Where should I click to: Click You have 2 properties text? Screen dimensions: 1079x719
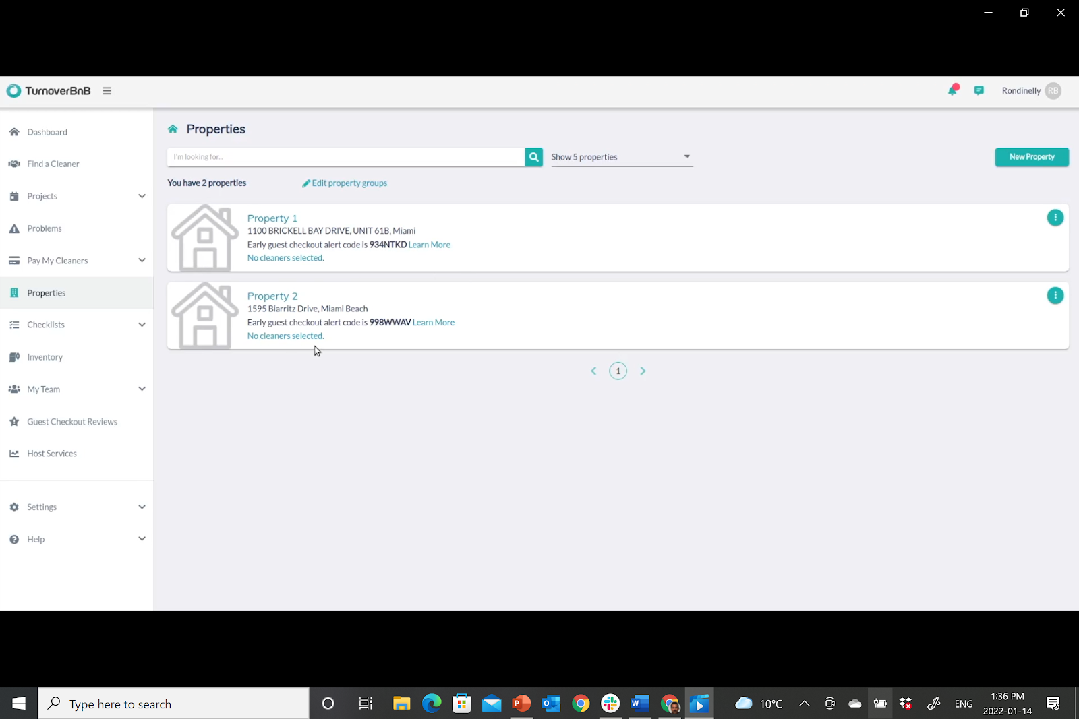(206, 183)
